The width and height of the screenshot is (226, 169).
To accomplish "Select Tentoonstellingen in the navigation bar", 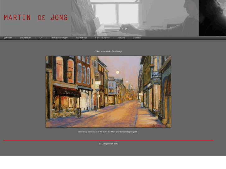I will (x=59, y=38).
